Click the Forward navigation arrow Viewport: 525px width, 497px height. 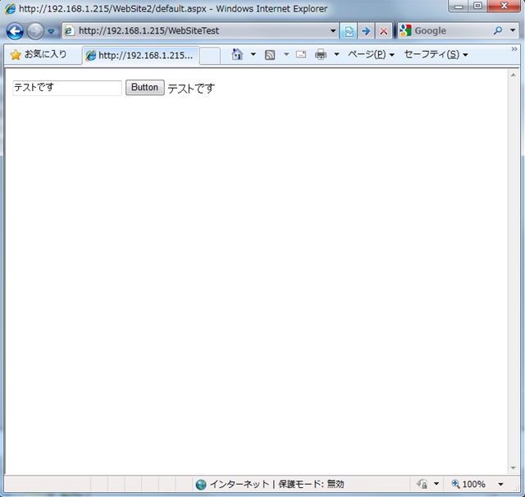tap(35, 31)
